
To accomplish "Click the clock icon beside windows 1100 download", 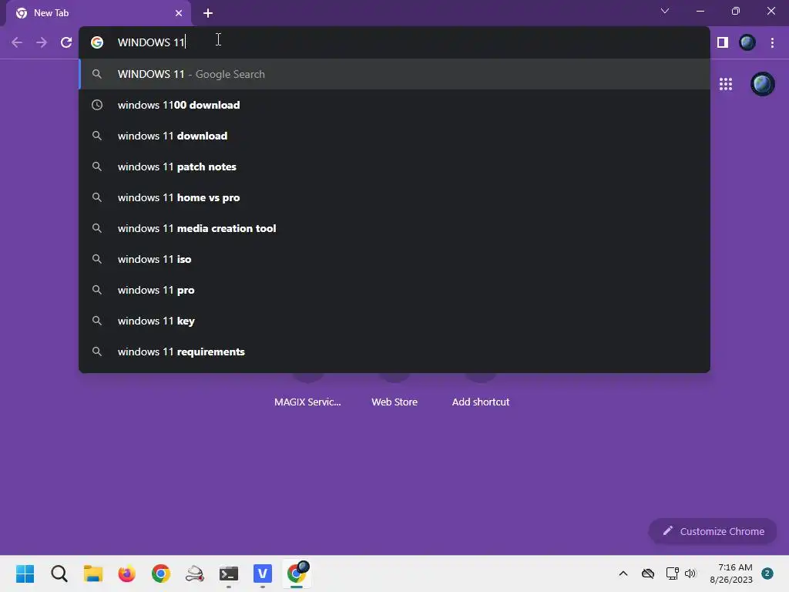I will tap(97, 105).
